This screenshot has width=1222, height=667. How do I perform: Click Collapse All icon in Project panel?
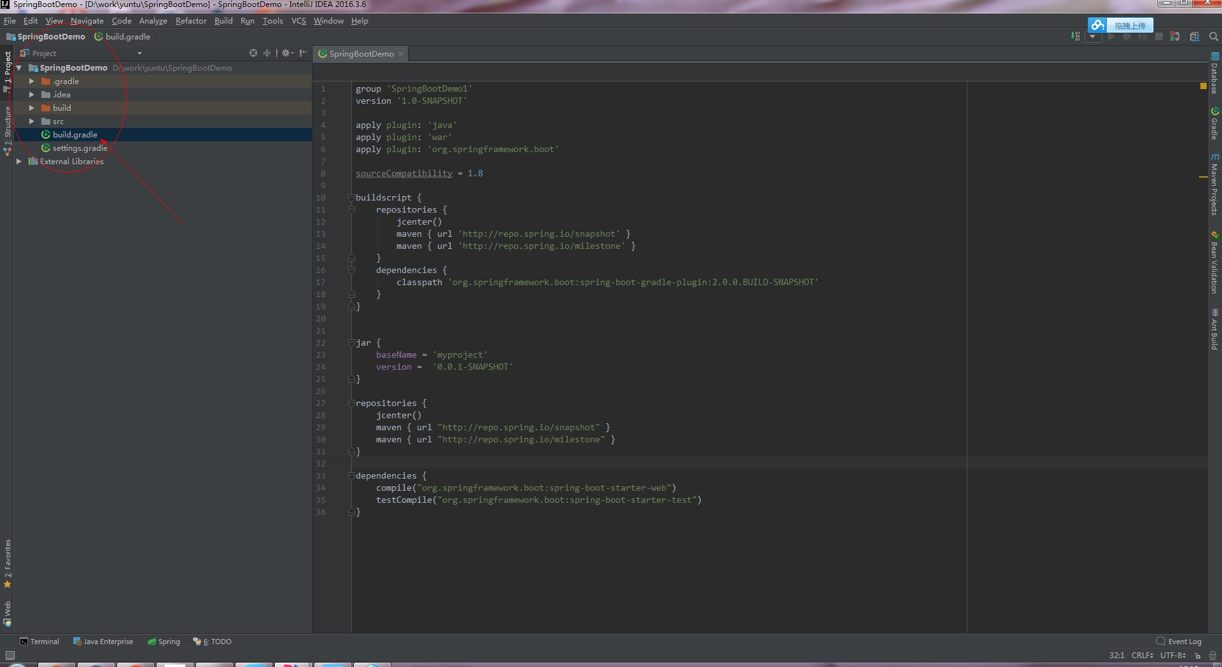click(267, 53)
